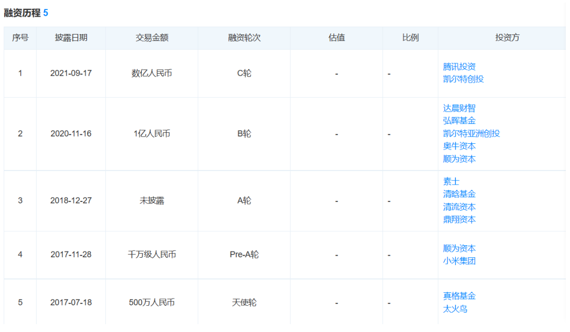The height and width of the screenshot is (332, 570).
Task: Click the 奥牛资本 investor link
Action: 459,146
